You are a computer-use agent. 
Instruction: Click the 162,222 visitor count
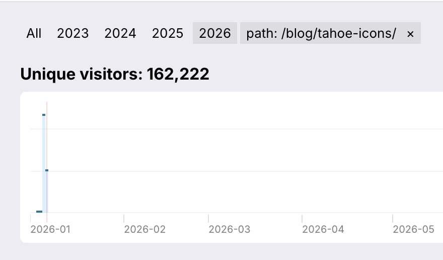[x=178, y=75]
